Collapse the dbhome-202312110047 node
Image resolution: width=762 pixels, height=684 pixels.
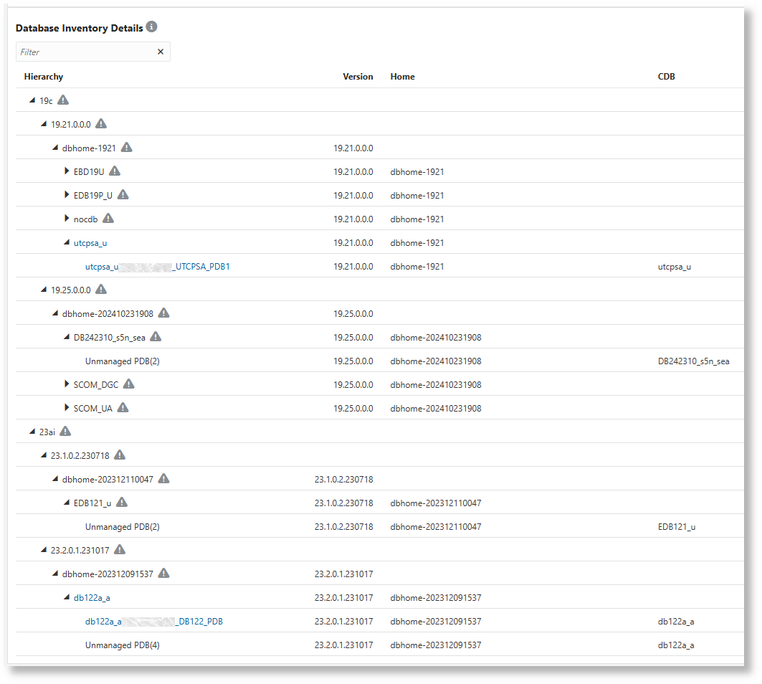point(55,479)
